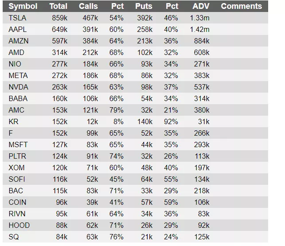Open the BABA ticker
The width and height of the screenshot is (285, 246).
click(18, 98)
